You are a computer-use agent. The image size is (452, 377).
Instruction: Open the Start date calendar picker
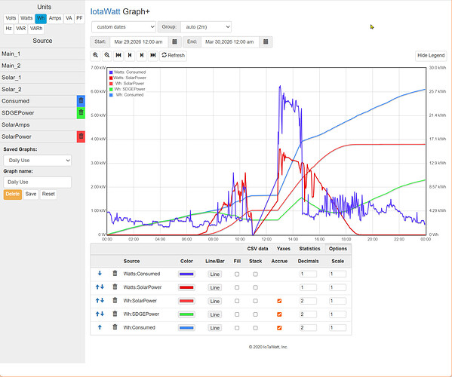174,41
